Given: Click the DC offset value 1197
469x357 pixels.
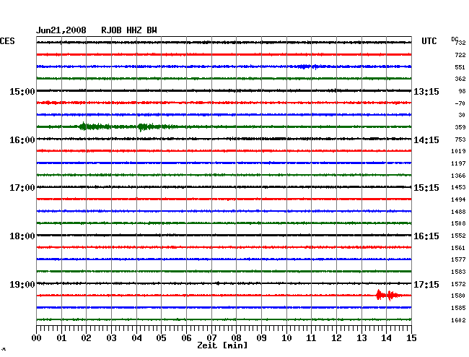Looking at the screenshot, I should [458, 163].
